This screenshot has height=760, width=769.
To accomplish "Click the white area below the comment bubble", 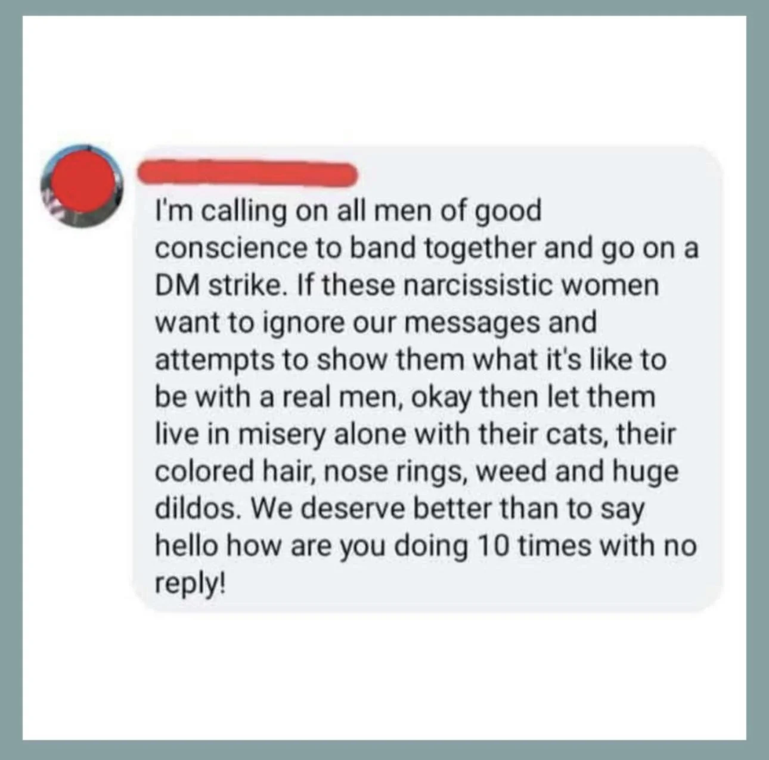I will [x=384, y=674].
